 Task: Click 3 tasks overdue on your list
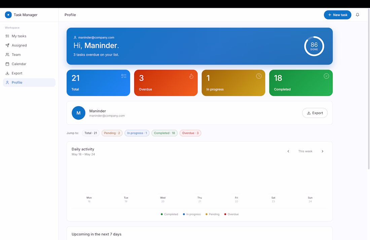(96, 55)
